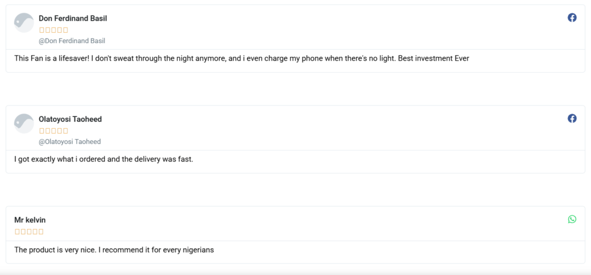Click the "I got exactly what i ordered" review

point(103,159)
